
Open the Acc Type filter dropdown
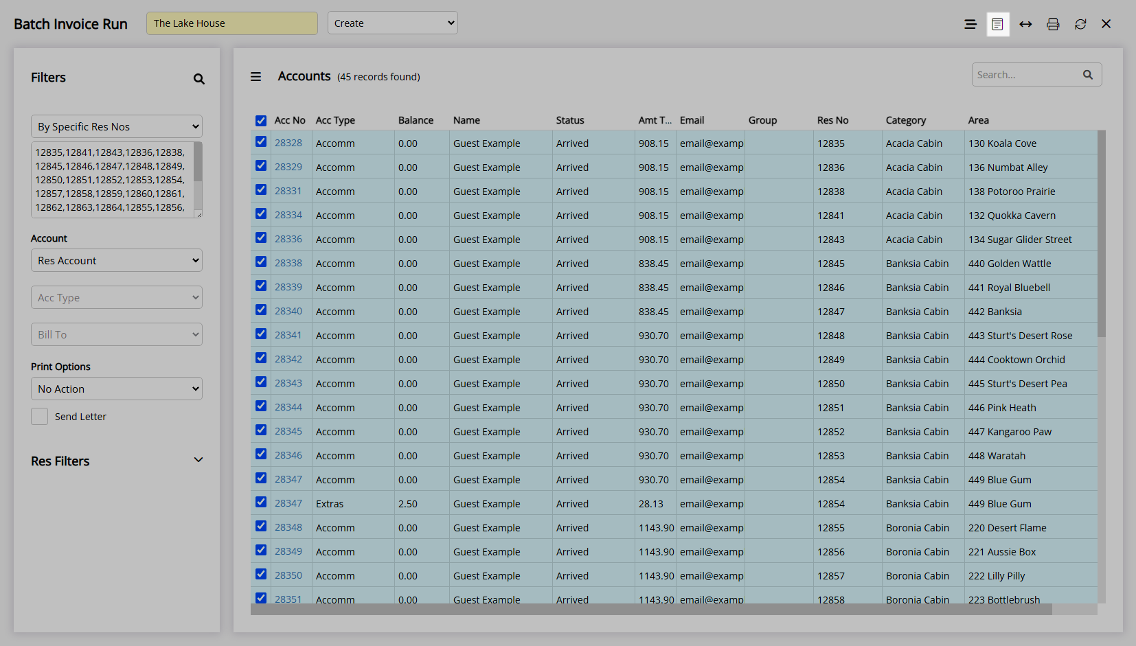point(117,297)
